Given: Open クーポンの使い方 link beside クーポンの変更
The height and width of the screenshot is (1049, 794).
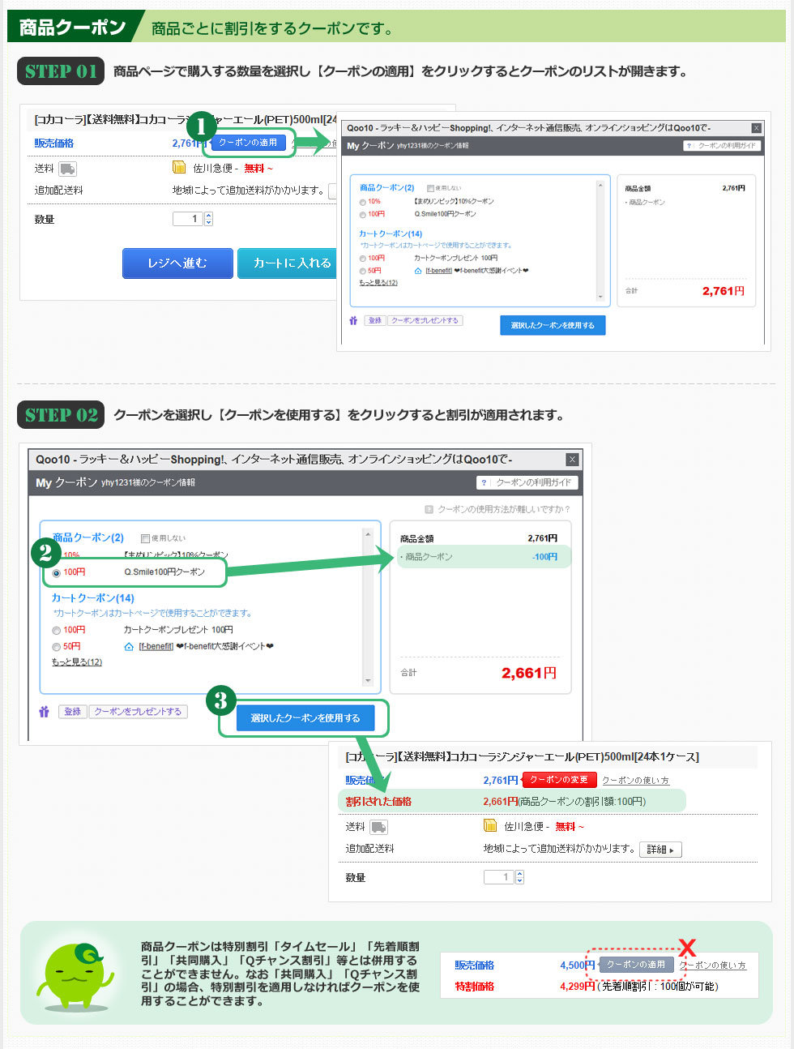Looking at the screenshot, I should [x=635, y=781].
